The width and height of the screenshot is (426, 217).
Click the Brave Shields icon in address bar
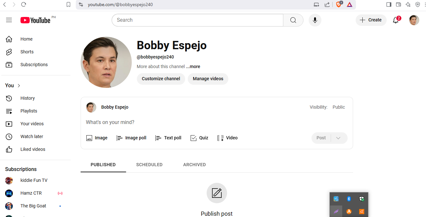[339, 4]
